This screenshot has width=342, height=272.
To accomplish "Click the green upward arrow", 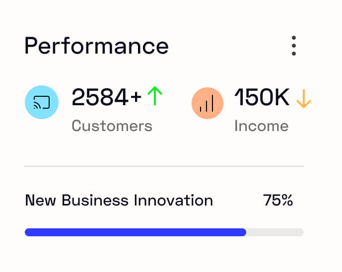I will (x=155, y=96).
